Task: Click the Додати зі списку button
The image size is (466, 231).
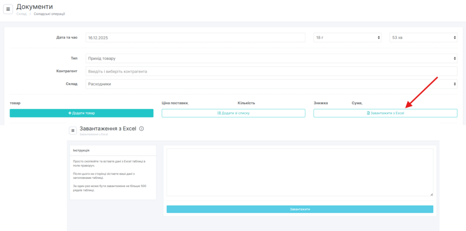Action: coord(233,113)
